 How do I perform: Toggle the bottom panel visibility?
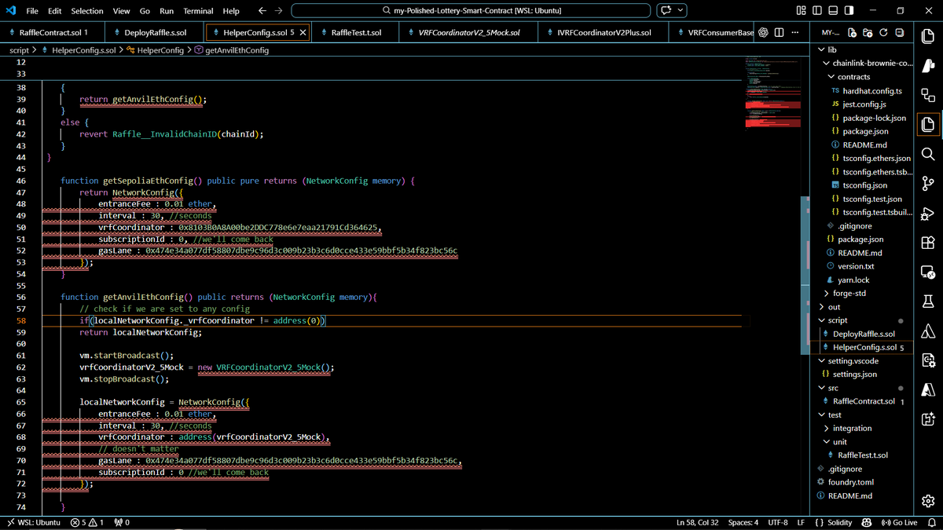(x=833, y=11)
